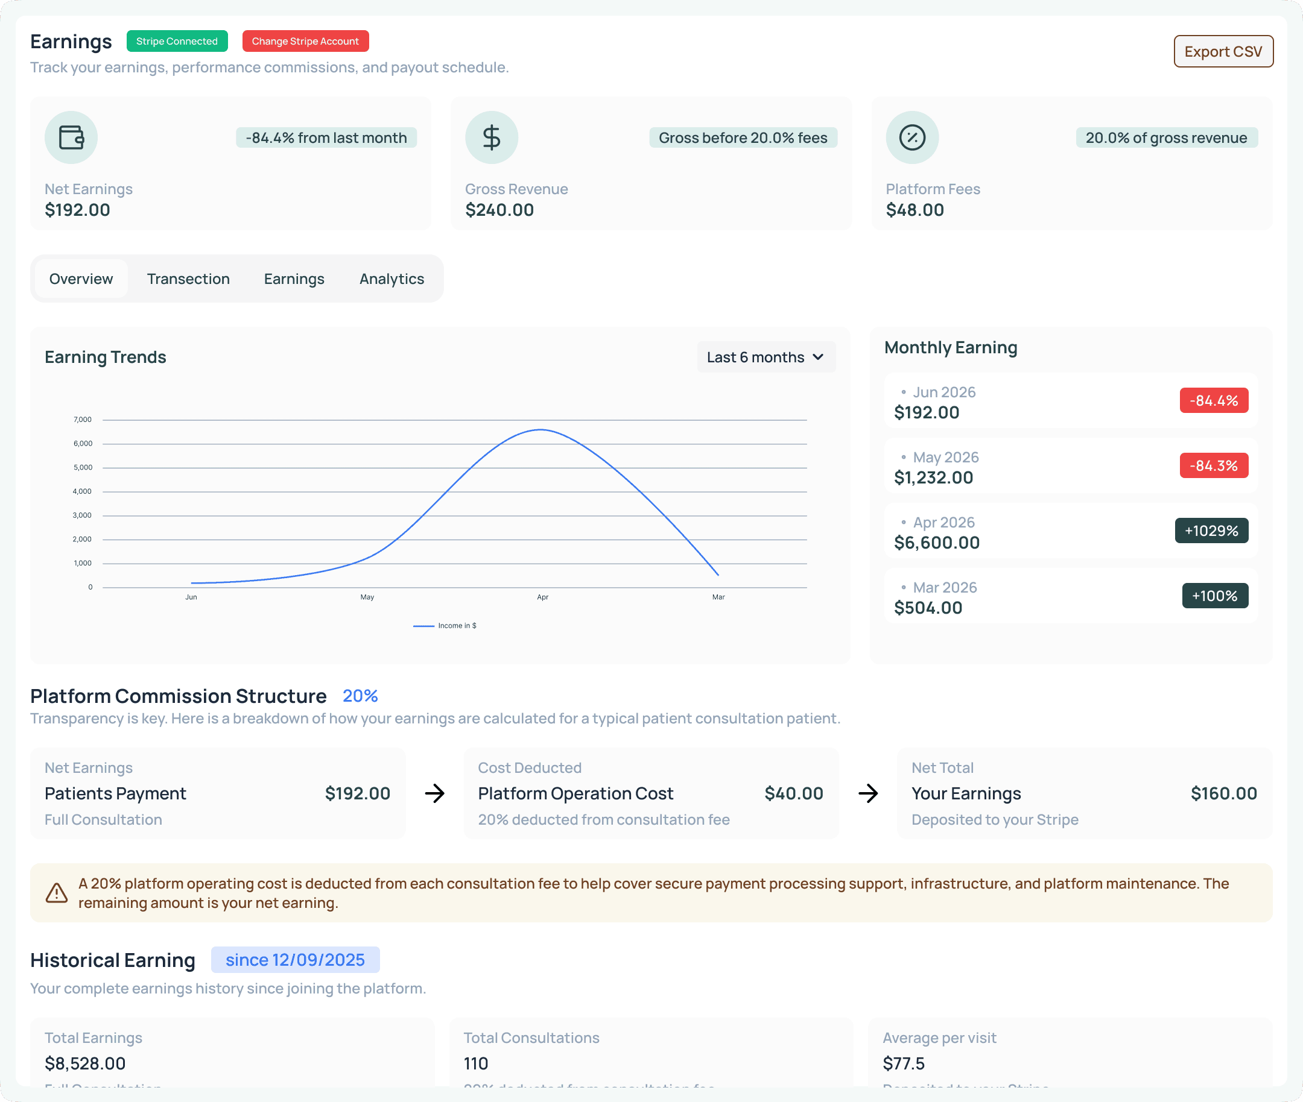This screenshot has height=1102, width=1303.
Task: Open the Last 6 months dropdown
Action: (766, 357)
